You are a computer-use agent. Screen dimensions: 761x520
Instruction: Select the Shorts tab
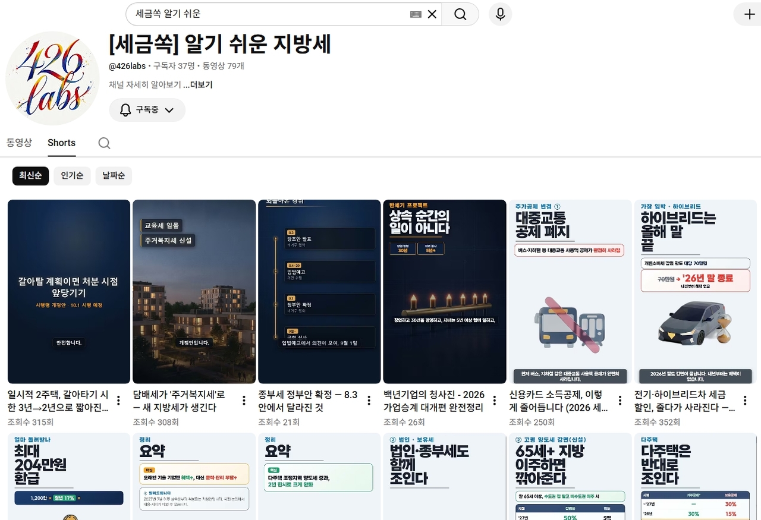62,143
